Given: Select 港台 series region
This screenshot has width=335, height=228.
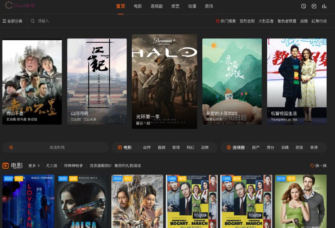Looking at the screenshot, I should pyautogui.click(x=270, y=147).
